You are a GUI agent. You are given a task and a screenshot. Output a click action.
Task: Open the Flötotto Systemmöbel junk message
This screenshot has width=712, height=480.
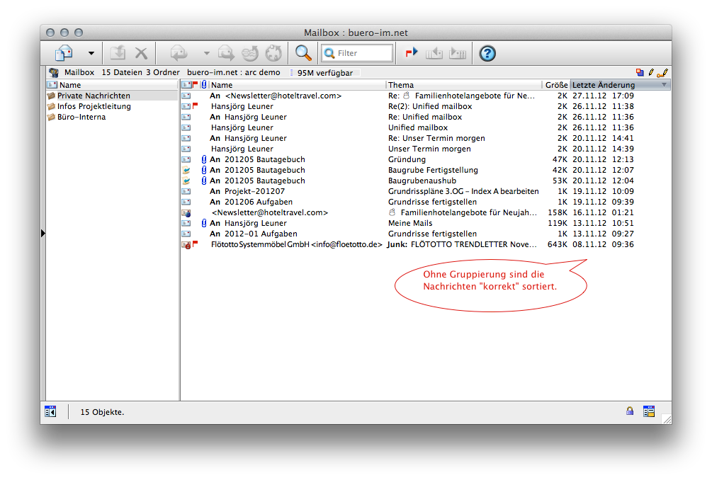(296, 244)
